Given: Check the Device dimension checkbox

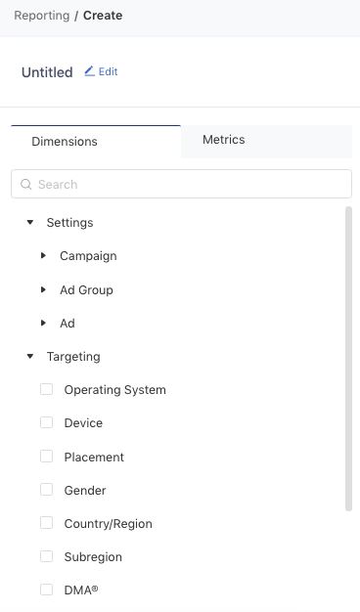Looking at the screenshot, I should (x=46, y=422).
